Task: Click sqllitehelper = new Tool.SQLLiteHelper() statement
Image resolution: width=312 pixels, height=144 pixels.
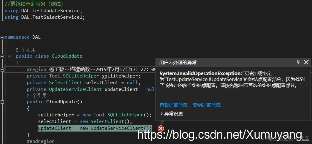Action: point(95,115)
